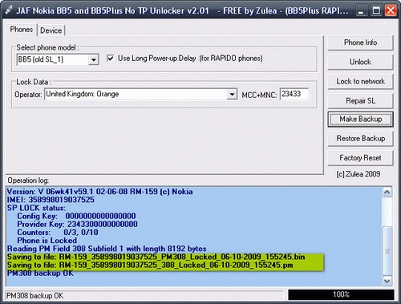Click log line saving the .bin file
401x304 pixels.
pos(156,257)
